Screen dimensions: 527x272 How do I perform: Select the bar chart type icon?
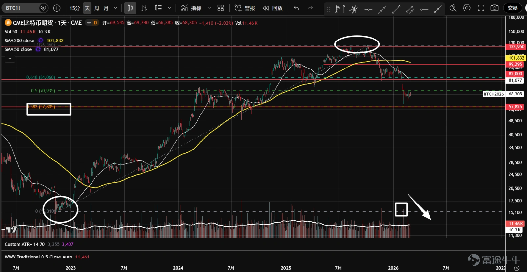point(144,8)
